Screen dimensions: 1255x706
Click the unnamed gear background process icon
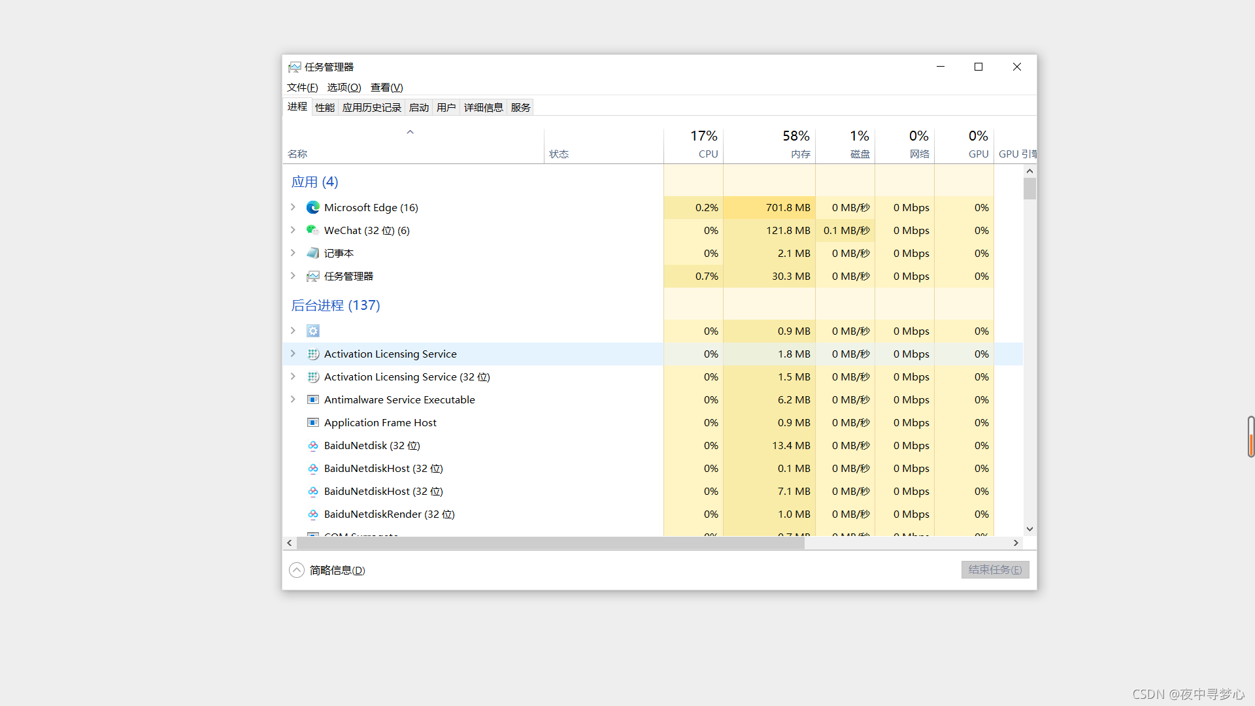tap(313, 331)
